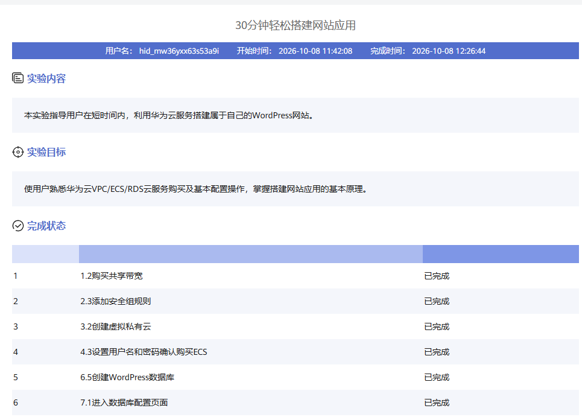Click the page title 30分钟轻松搭建网站应用
The image size is (582, 420).
296,25
